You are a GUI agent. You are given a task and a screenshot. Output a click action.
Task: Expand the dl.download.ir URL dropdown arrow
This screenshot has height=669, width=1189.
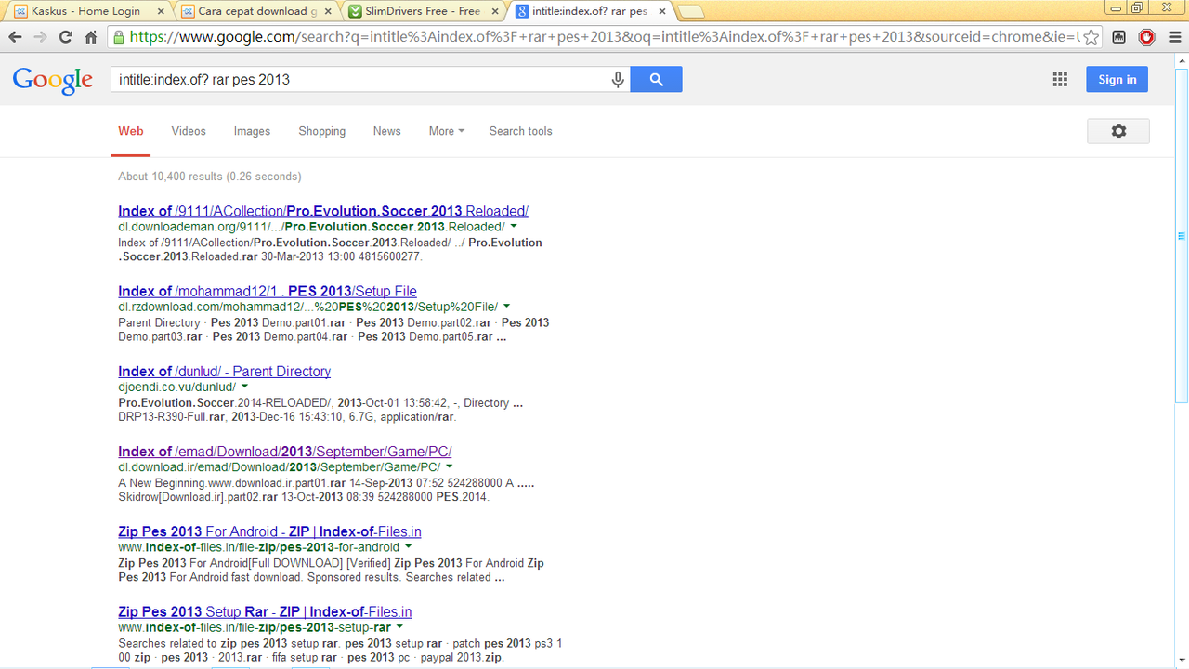click(x=450, y=466)
